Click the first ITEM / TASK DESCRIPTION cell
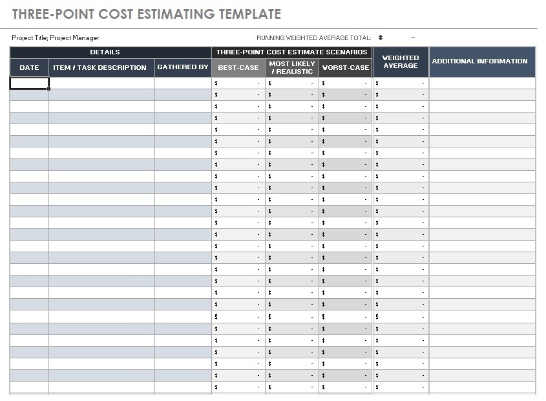Viewport: 546px width, 401px height. point(101,83)
